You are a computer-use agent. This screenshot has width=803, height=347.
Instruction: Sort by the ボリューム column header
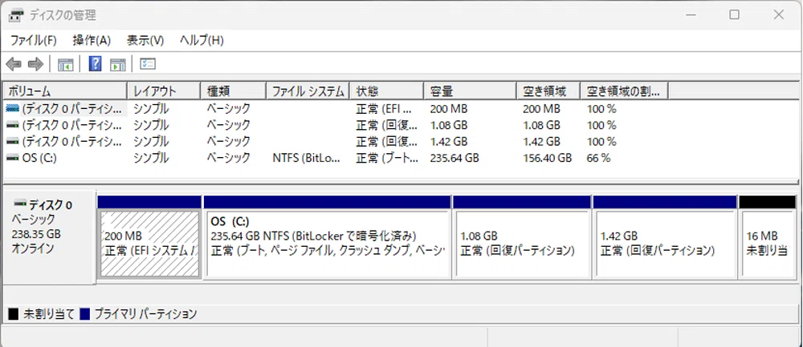click(x=65, y=91)
